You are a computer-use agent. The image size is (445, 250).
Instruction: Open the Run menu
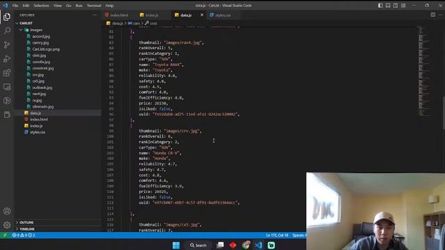(79, 6)
